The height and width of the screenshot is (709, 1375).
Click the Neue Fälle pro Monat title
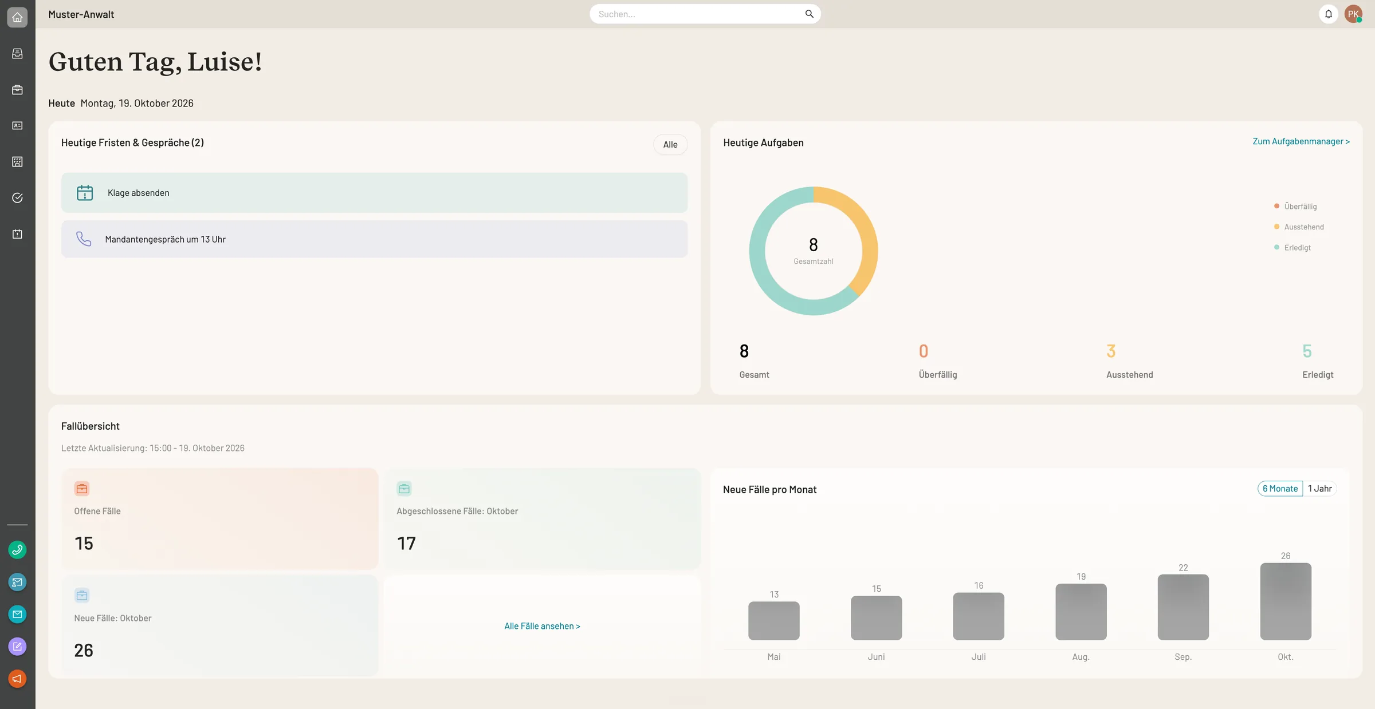[769, 490]
